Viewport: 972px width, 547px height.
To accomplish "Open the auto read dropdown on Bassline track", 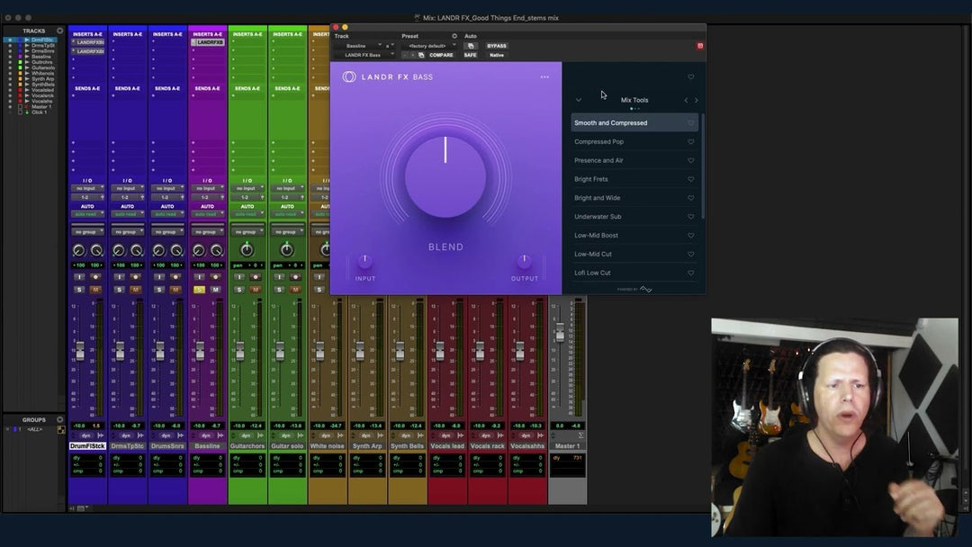I will point(207,214).
